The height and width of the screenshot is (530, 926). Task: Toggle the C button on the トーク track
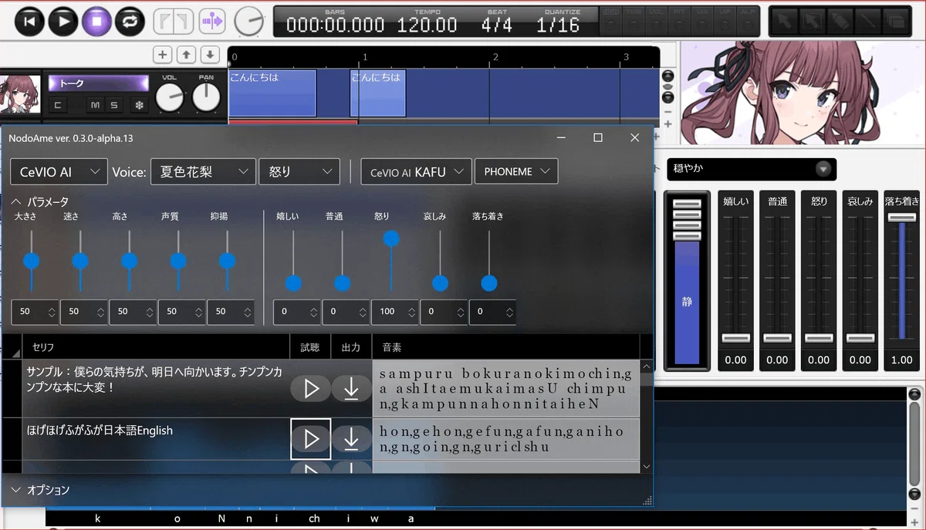[58, 105]
